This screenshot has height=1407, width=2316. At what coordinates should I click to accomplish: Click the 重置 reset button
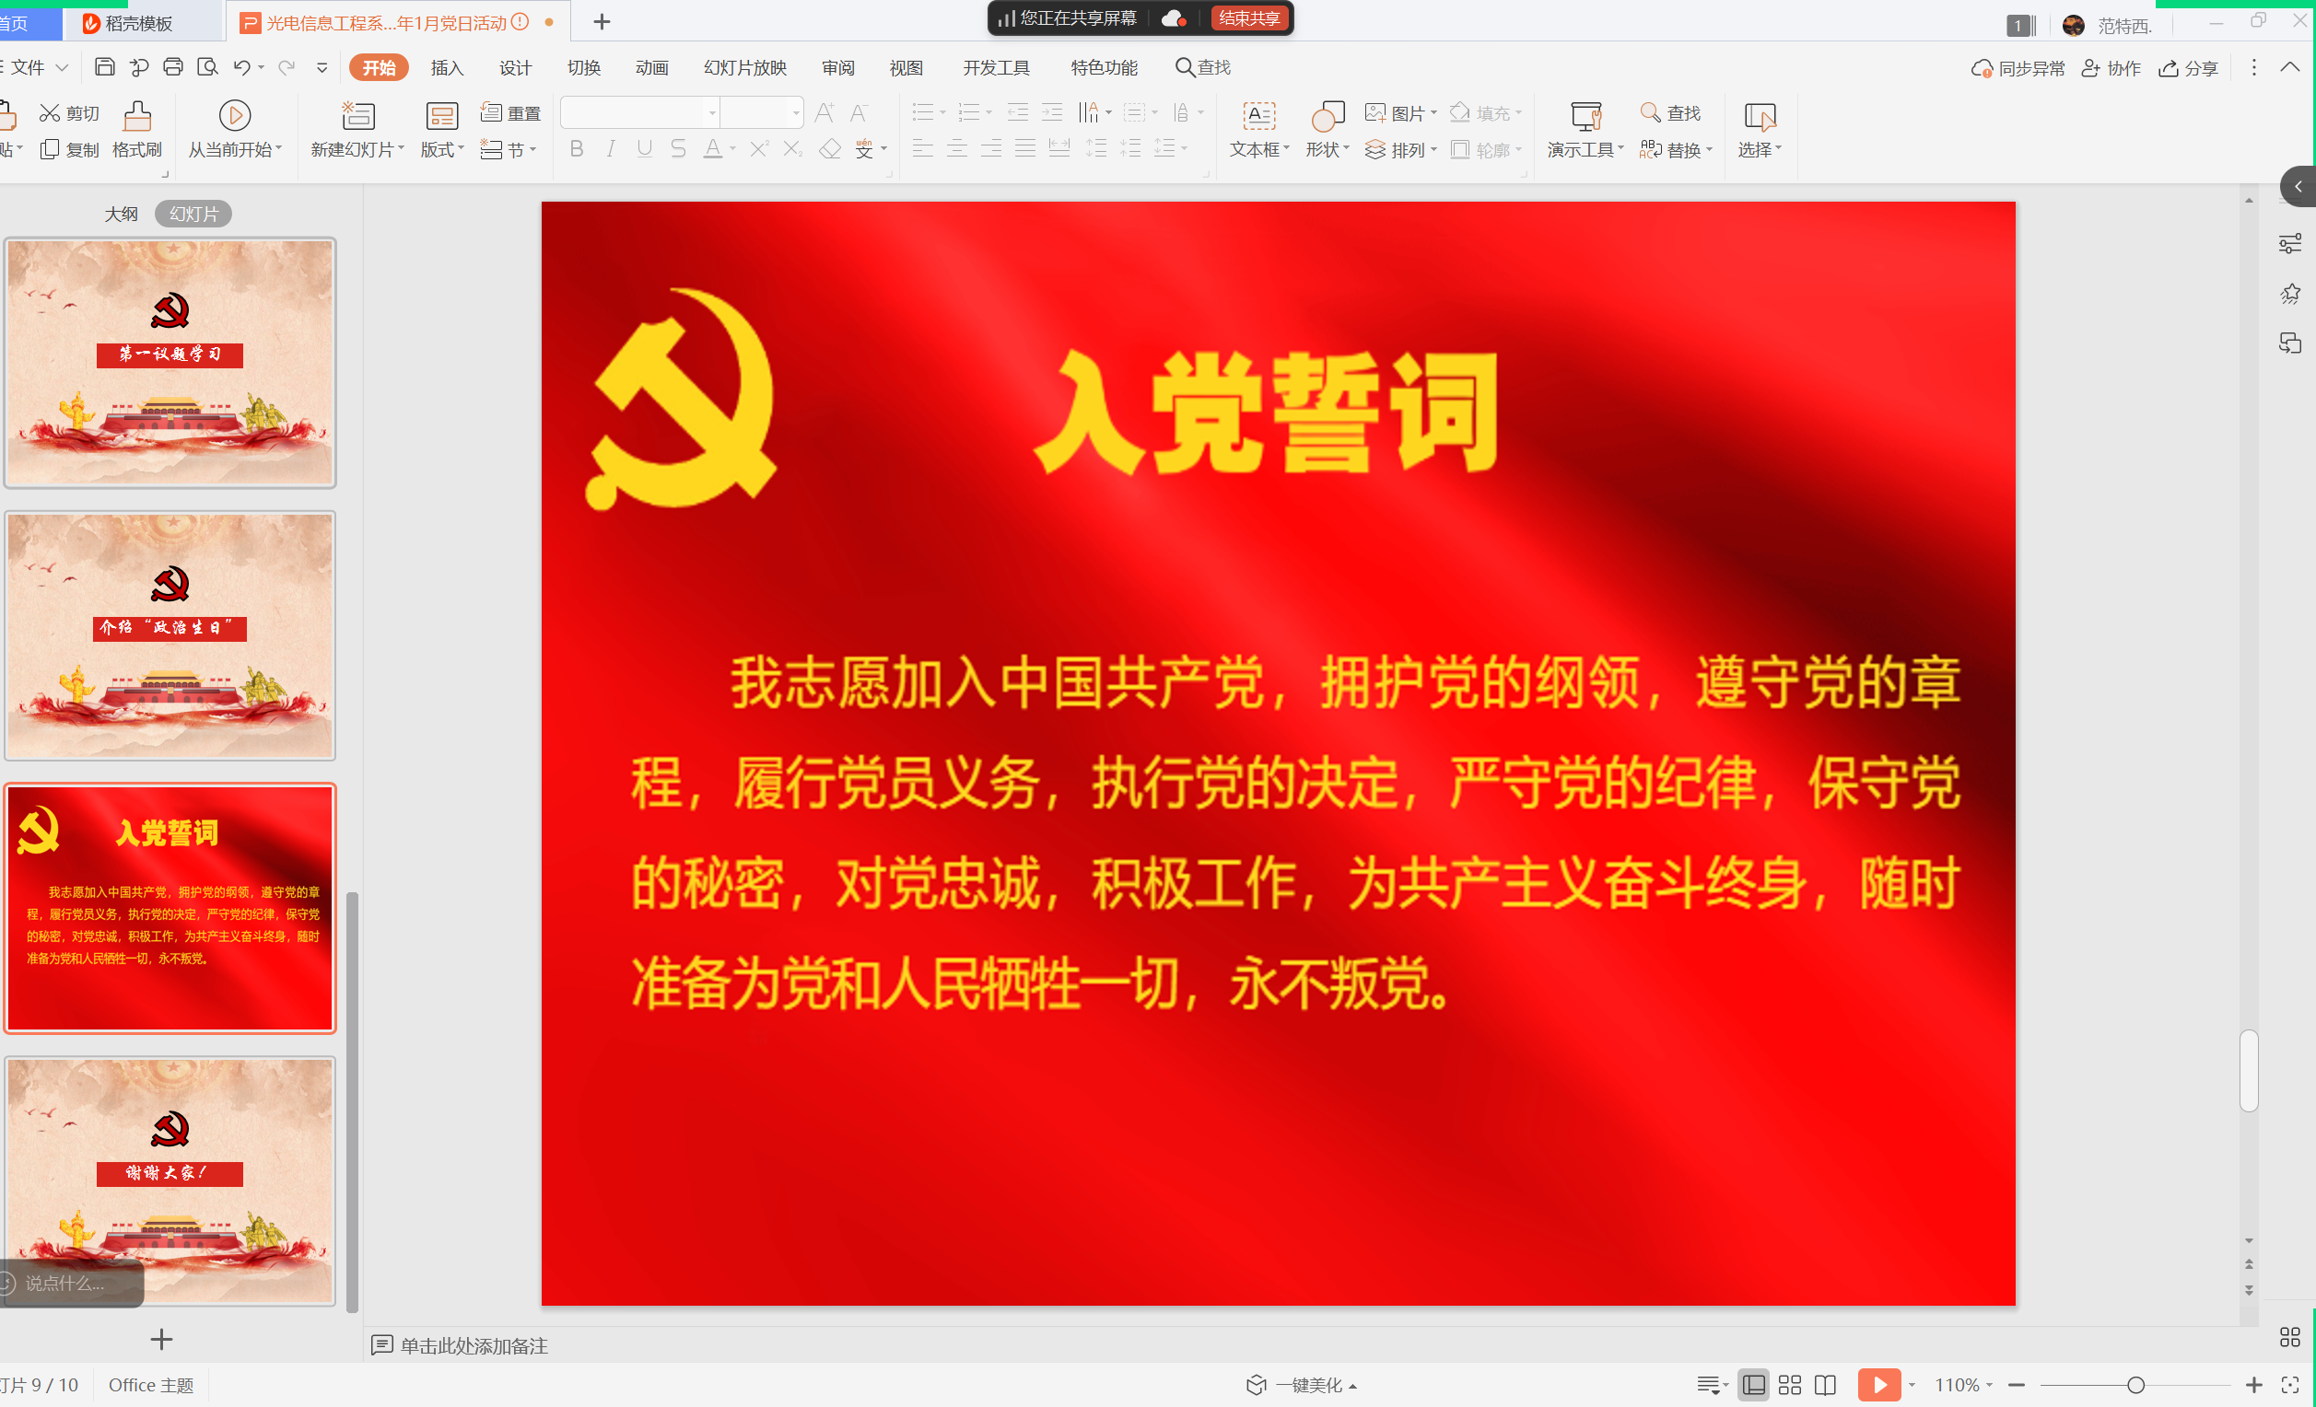[510, 113]
